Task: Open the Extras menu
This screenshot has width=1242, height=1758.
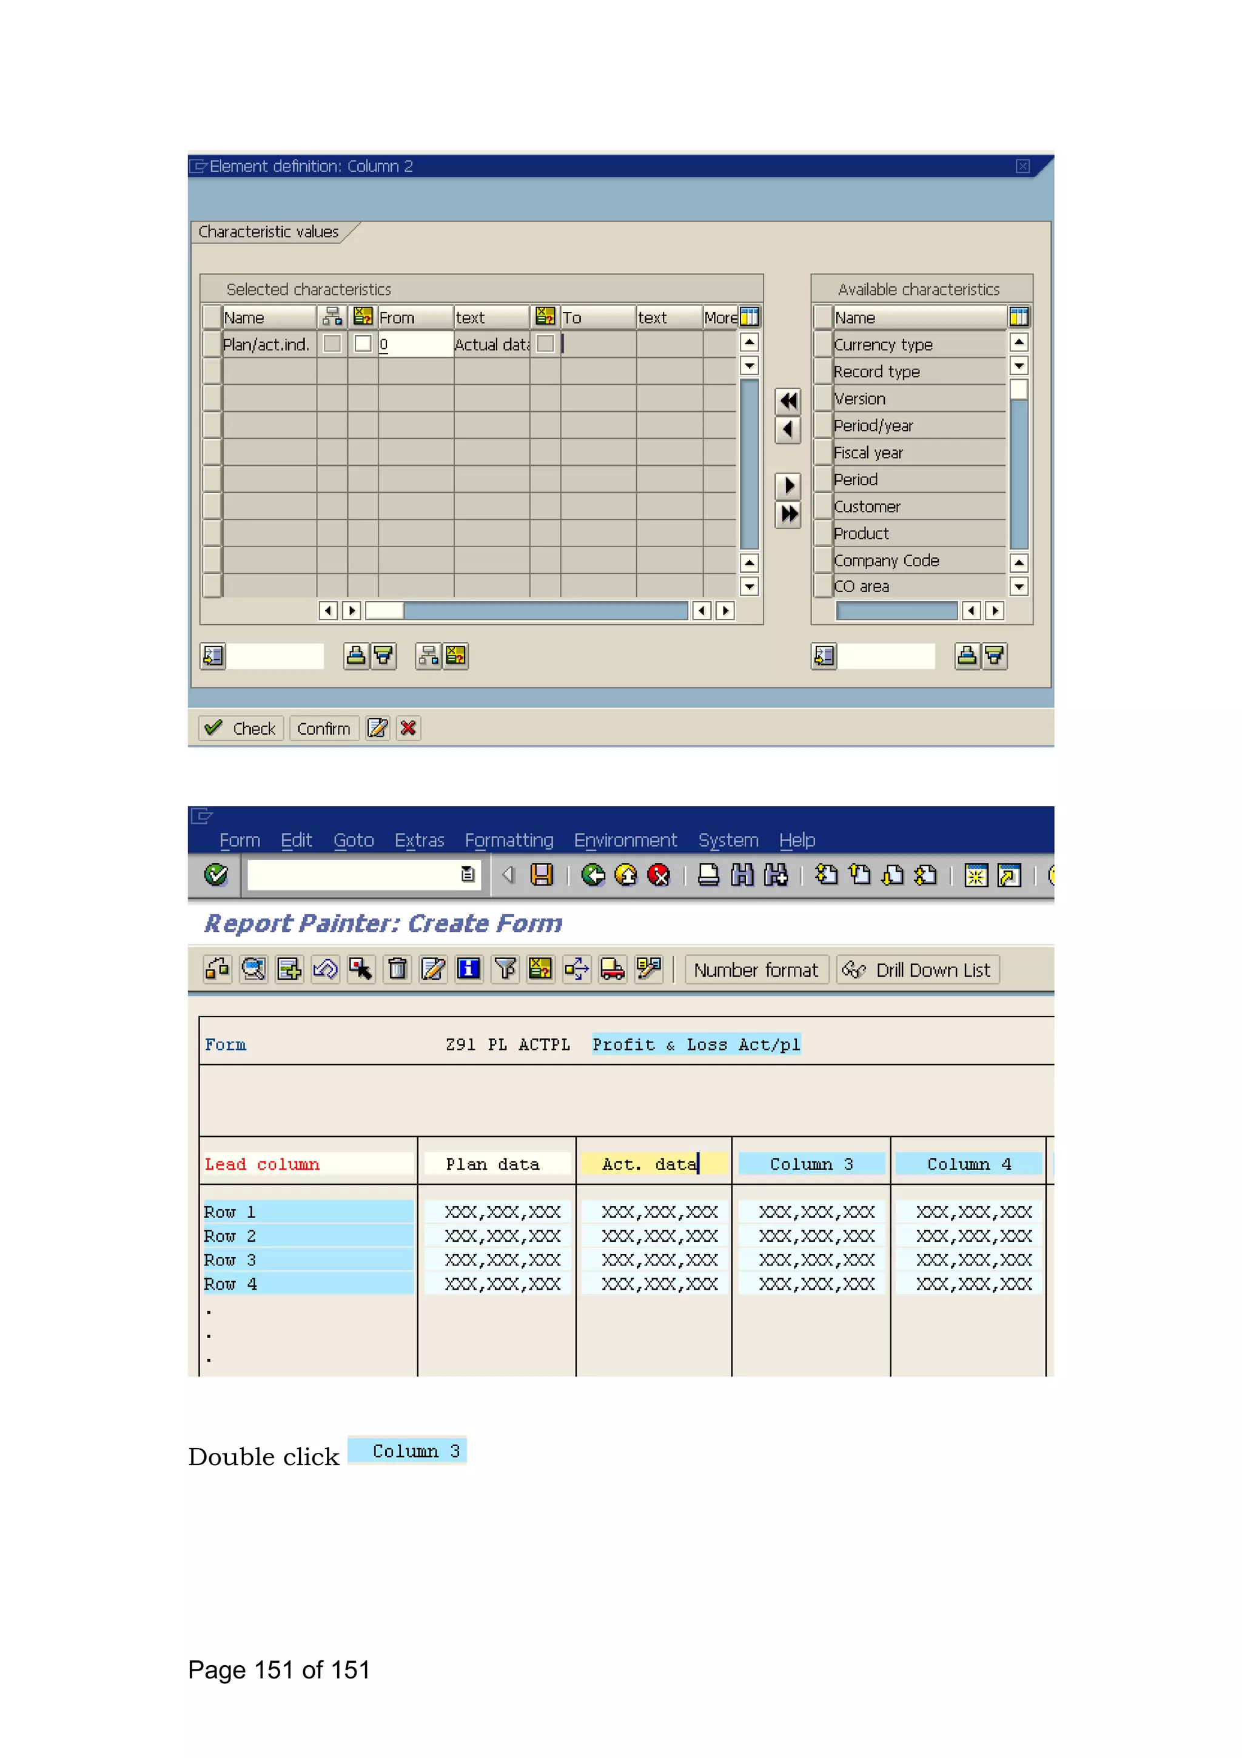Action: tap(419, 840)
